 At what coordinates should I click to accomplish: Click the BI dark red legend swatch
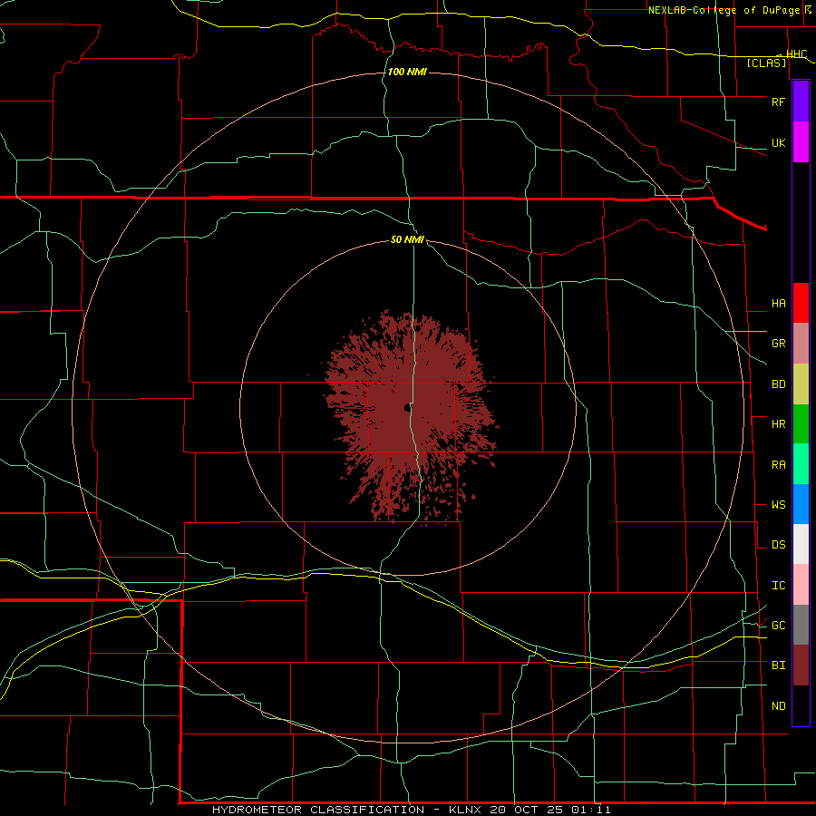[801, 665]
